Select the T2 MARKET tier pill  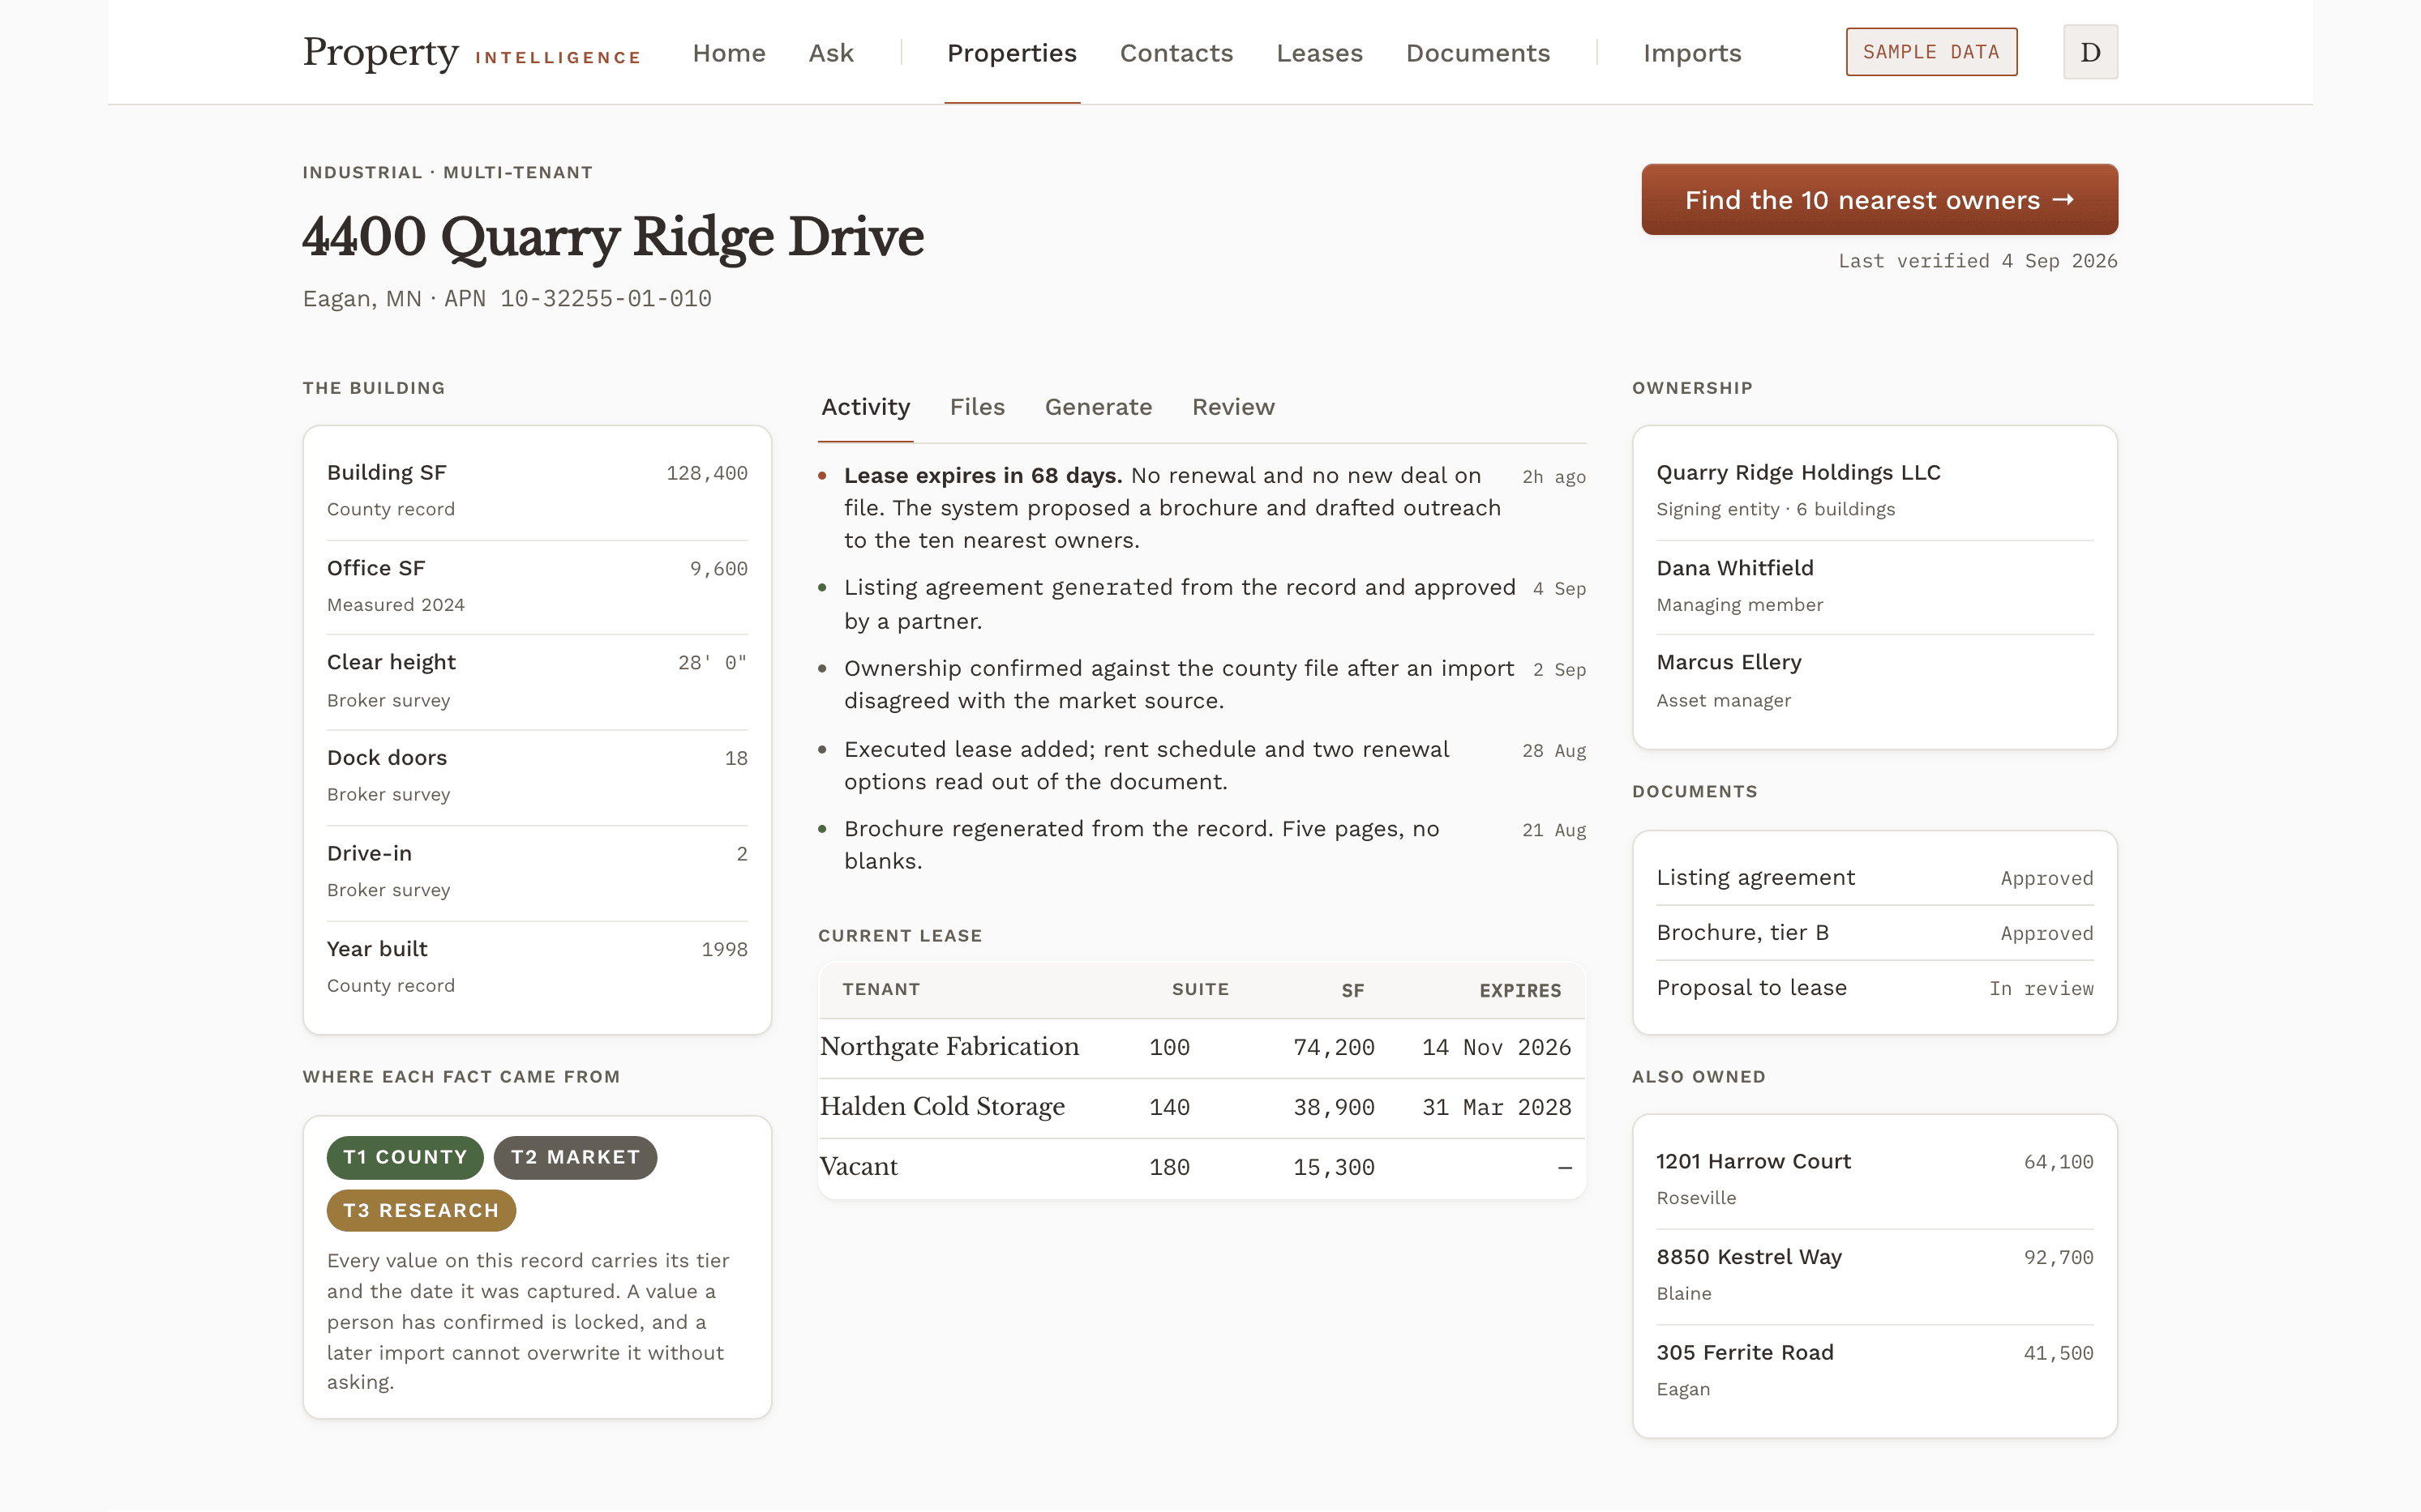[575, 1157]
